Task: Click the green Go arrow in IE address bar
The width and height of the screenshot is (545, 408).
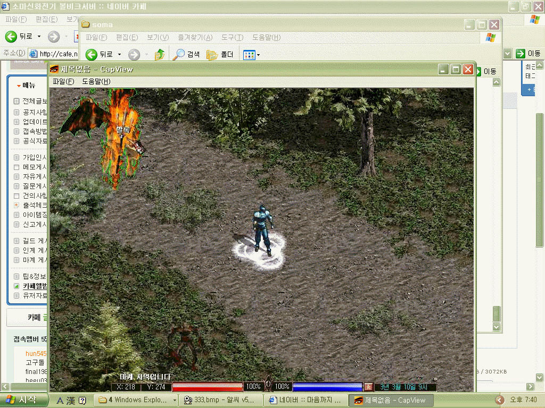Action: click(521, 54)
